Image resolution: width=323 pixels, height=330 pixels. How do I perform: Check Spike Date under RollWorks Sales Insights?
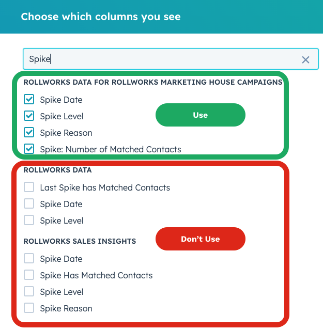[29, 259]
